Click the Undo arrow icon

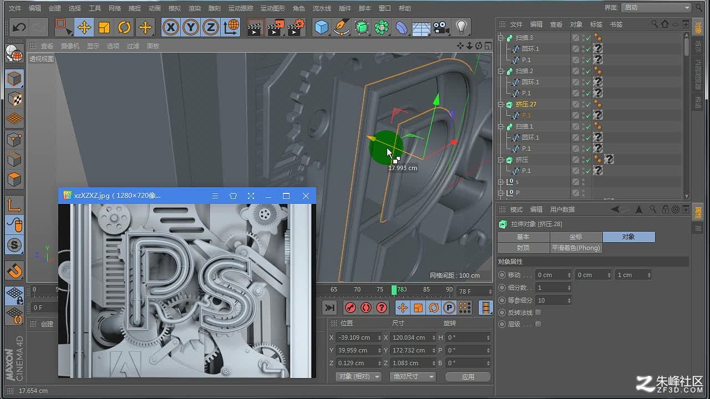19,27
